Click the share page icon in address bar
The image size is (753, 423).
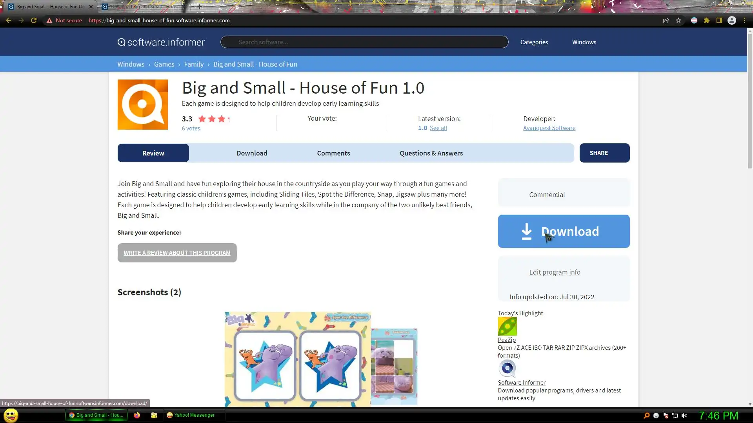click(x=666, y=20)
